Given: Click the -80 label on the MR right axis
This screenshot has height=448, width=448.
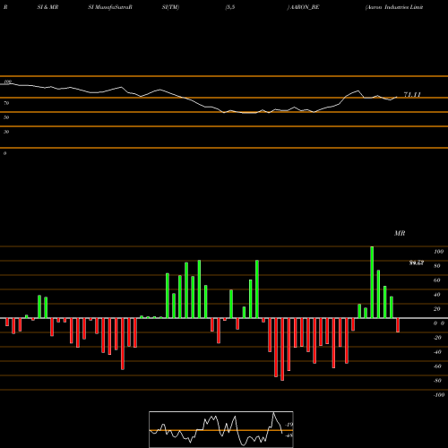Looking at the screenshot, I should tap(437, 381).
